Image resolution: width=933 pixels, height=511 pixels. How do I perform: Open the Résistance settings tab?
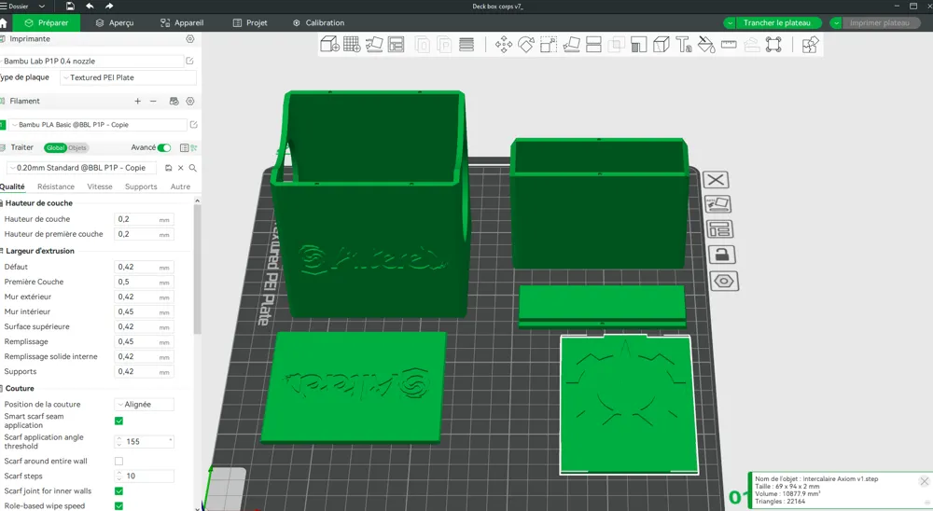click(x=56, y=186)
